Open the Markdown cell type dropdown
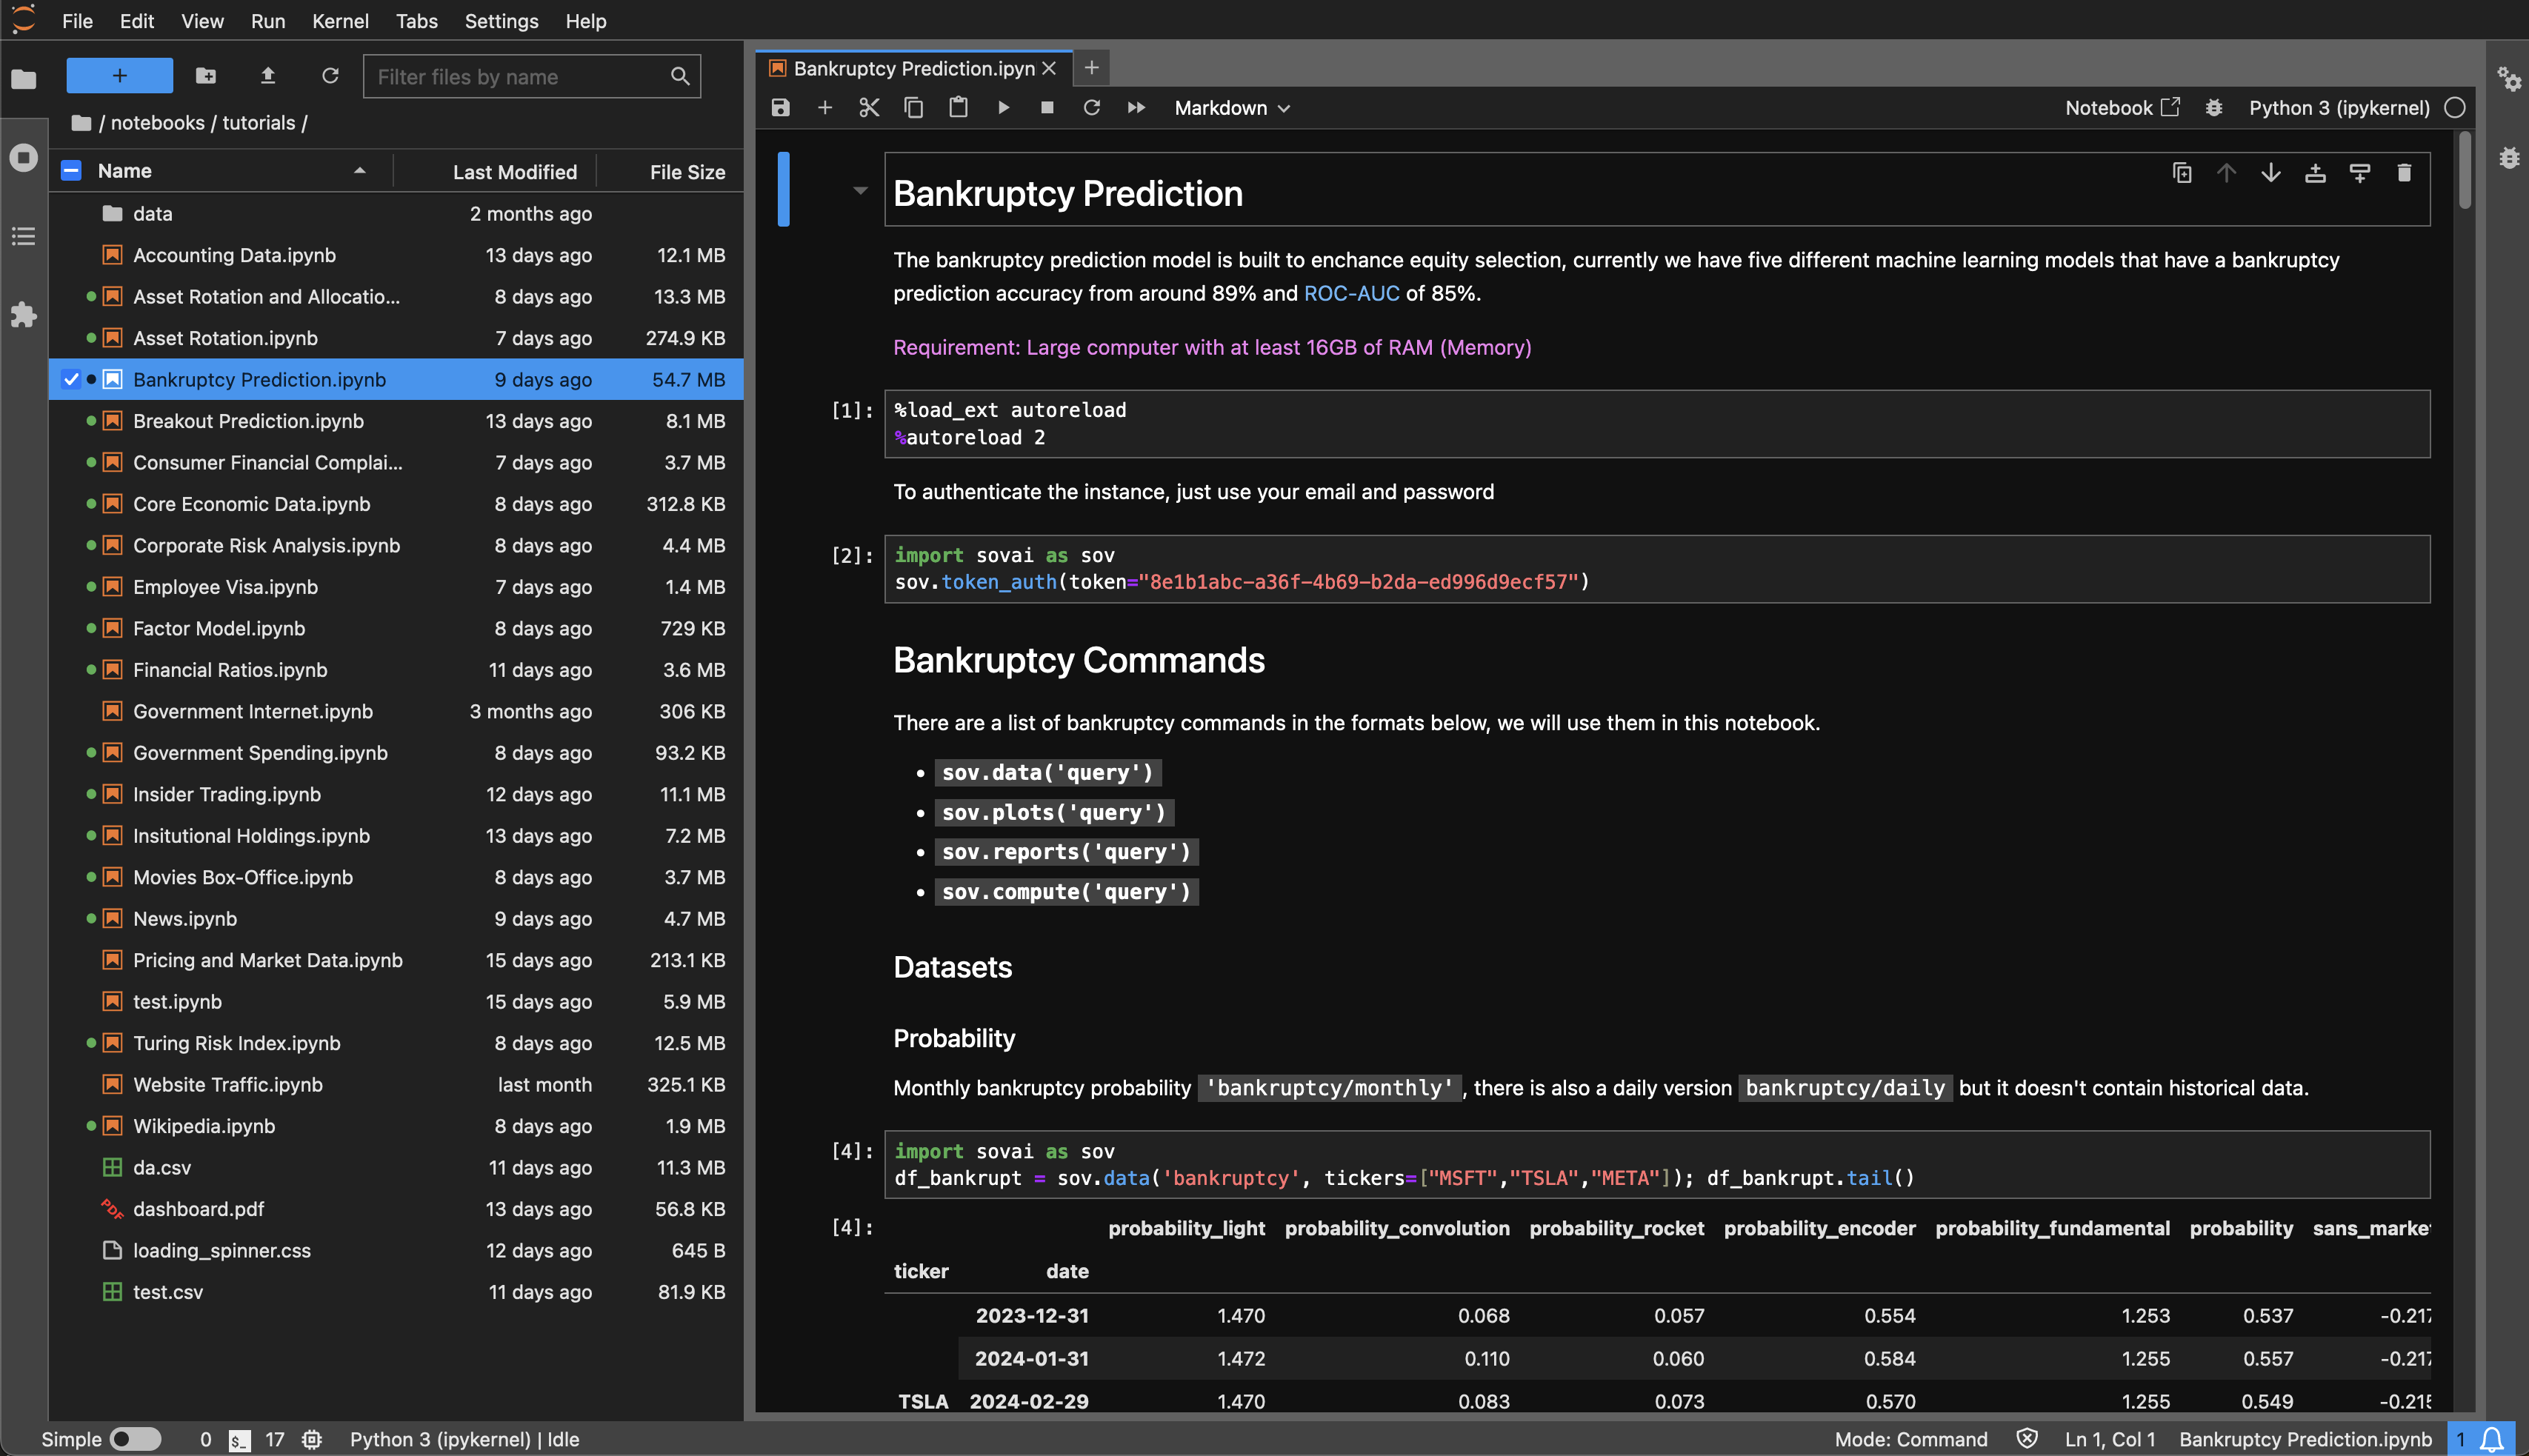 (x=1232, y=108)
